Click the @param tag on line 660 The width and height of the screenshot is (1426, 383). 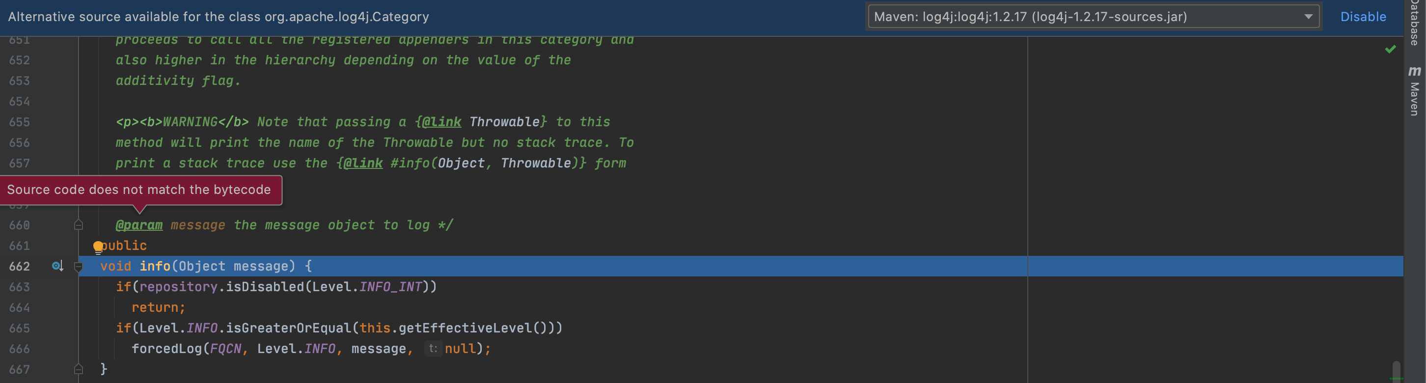139,225
